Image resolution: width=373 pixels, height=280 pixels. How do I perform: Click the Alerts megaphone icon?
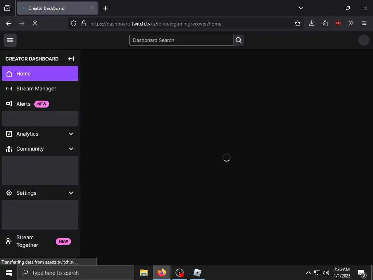tap(9, 104)
